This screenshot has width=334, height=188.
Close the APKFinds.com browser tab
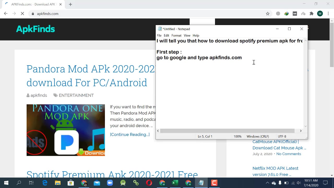61,4
